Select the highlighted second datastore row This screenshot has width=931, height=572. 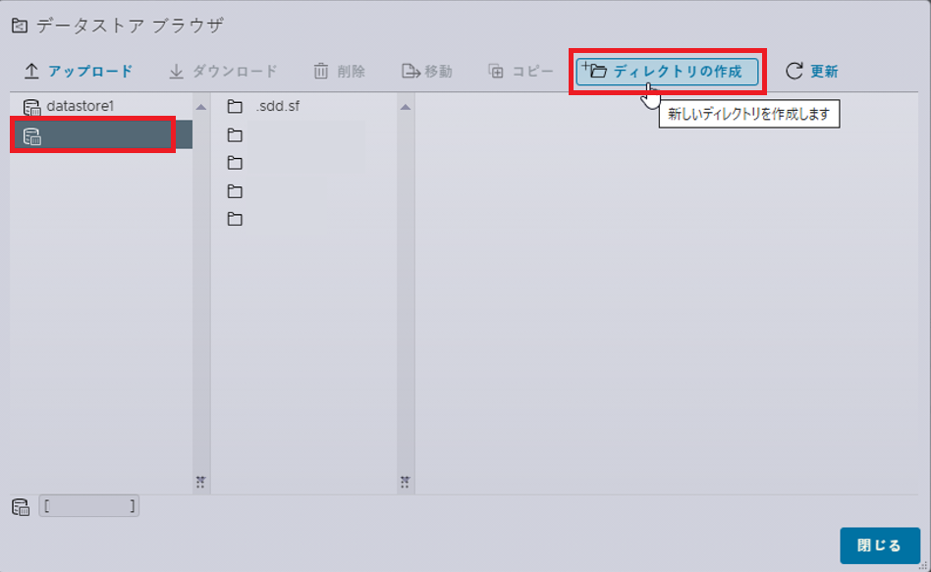click(101, 134)
